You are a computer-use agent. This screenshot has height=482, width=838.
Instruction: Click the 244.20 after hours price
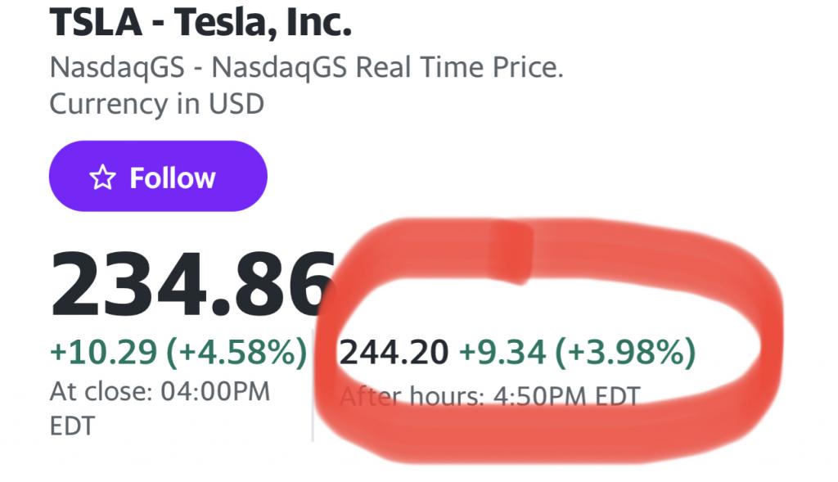coord(394,353)
